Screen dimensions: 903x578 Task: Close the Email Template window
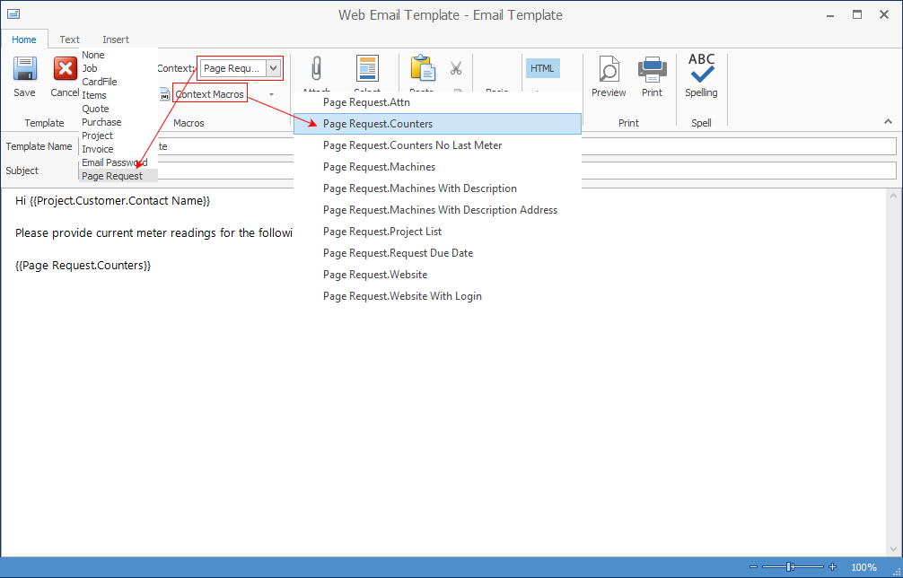[x=884, y=14]
